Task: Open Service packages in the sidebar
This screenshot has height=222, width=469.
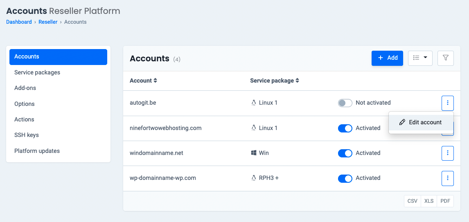Action: (37, 72)
